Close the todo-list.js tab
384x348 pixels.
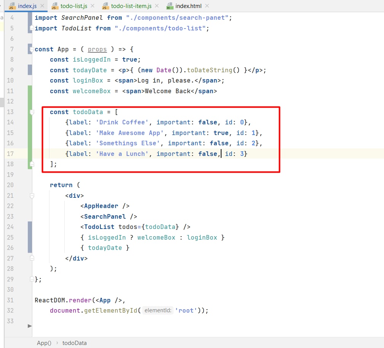coord(92,6)
